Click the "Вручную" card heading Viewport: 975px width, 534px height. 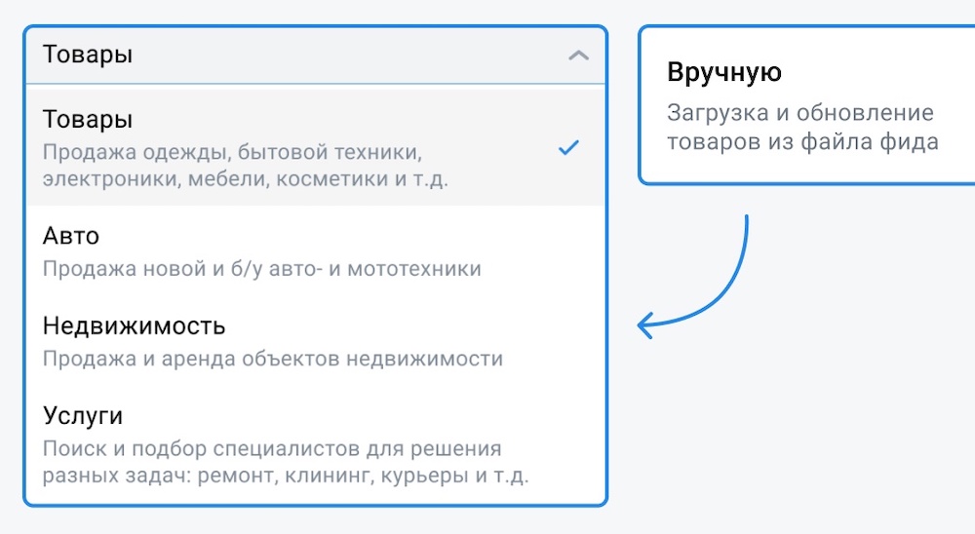pyautogui.click(x=724, y=73)
